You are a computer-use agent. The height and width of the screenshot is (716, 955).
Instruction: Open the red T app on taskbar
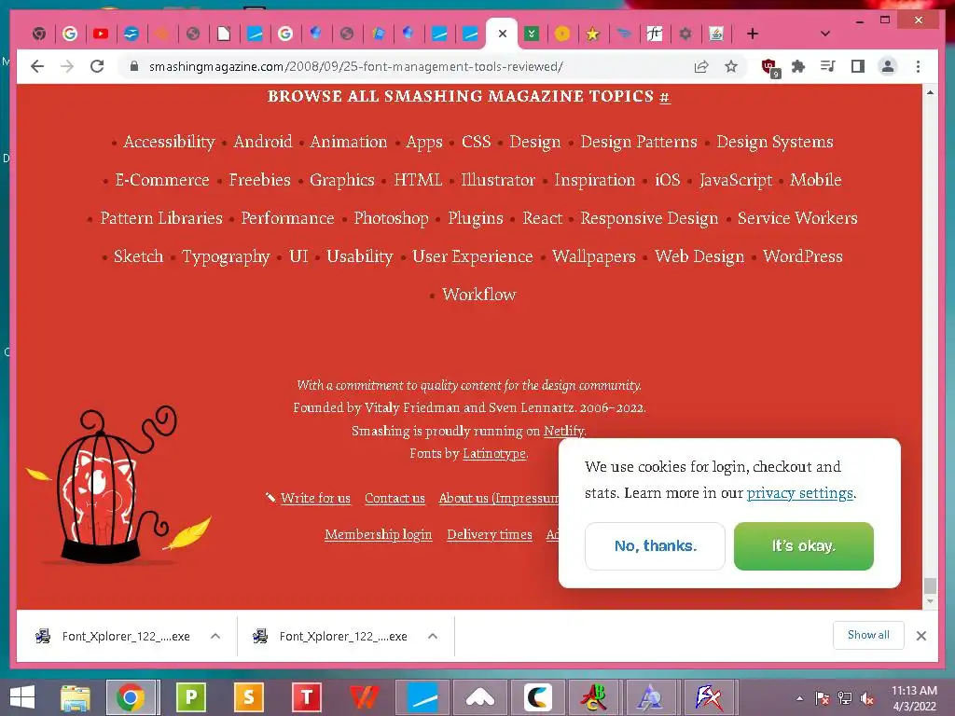pyautogui.click(x=306, y=697)
